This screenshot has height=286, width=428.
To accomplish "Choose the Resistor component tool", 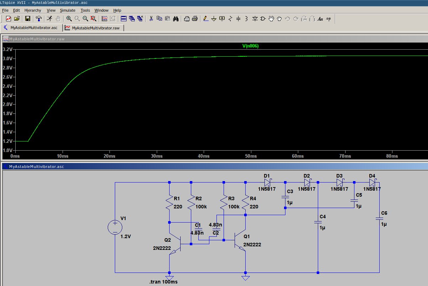I will (x=230, y=19).
